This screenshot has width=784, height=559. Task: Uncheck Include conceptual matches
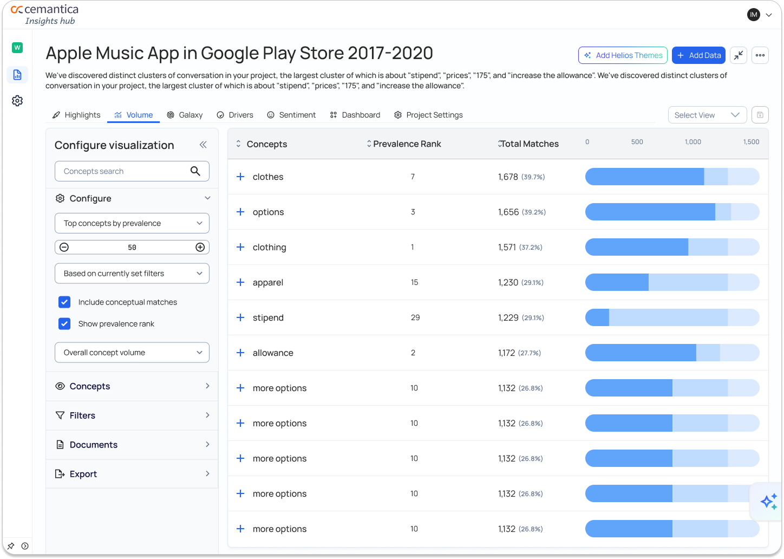point(64,302)
